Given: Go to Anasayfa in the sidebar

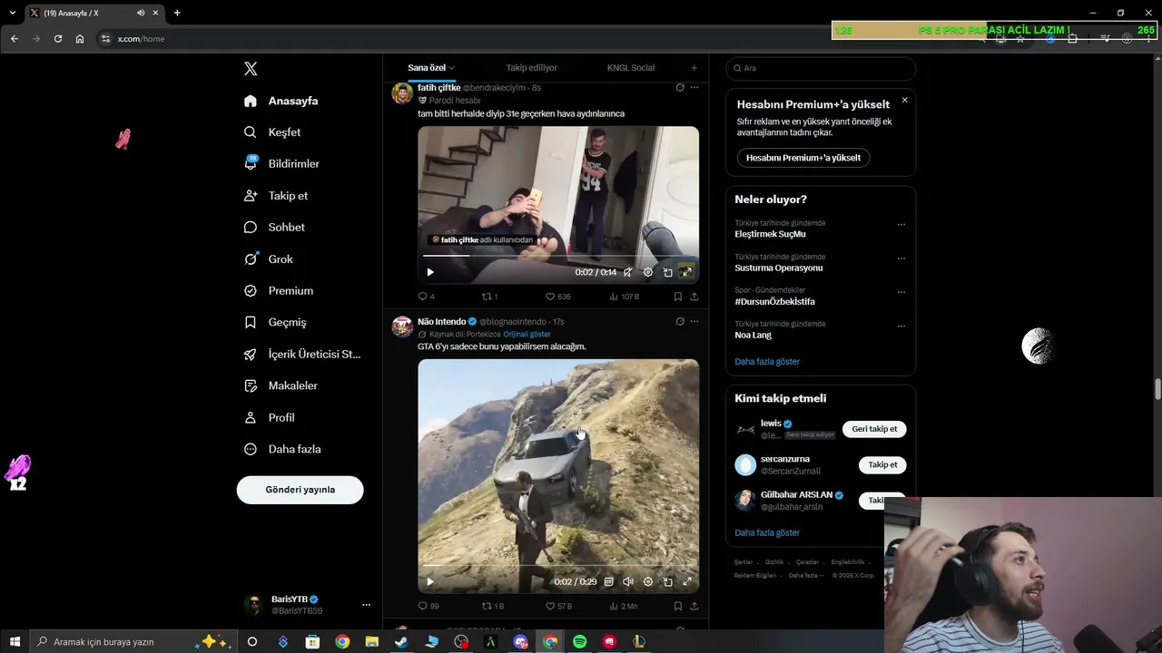Looking at the screenshot, I should pyautogui.click(x=281, y=101).
